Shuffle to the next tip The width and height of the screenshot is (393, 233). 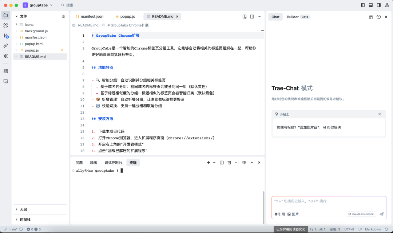coord(380,114)
